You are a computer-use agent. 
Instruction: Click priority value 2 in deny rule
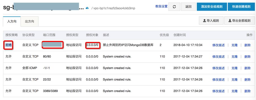click(x=161, y=45)
